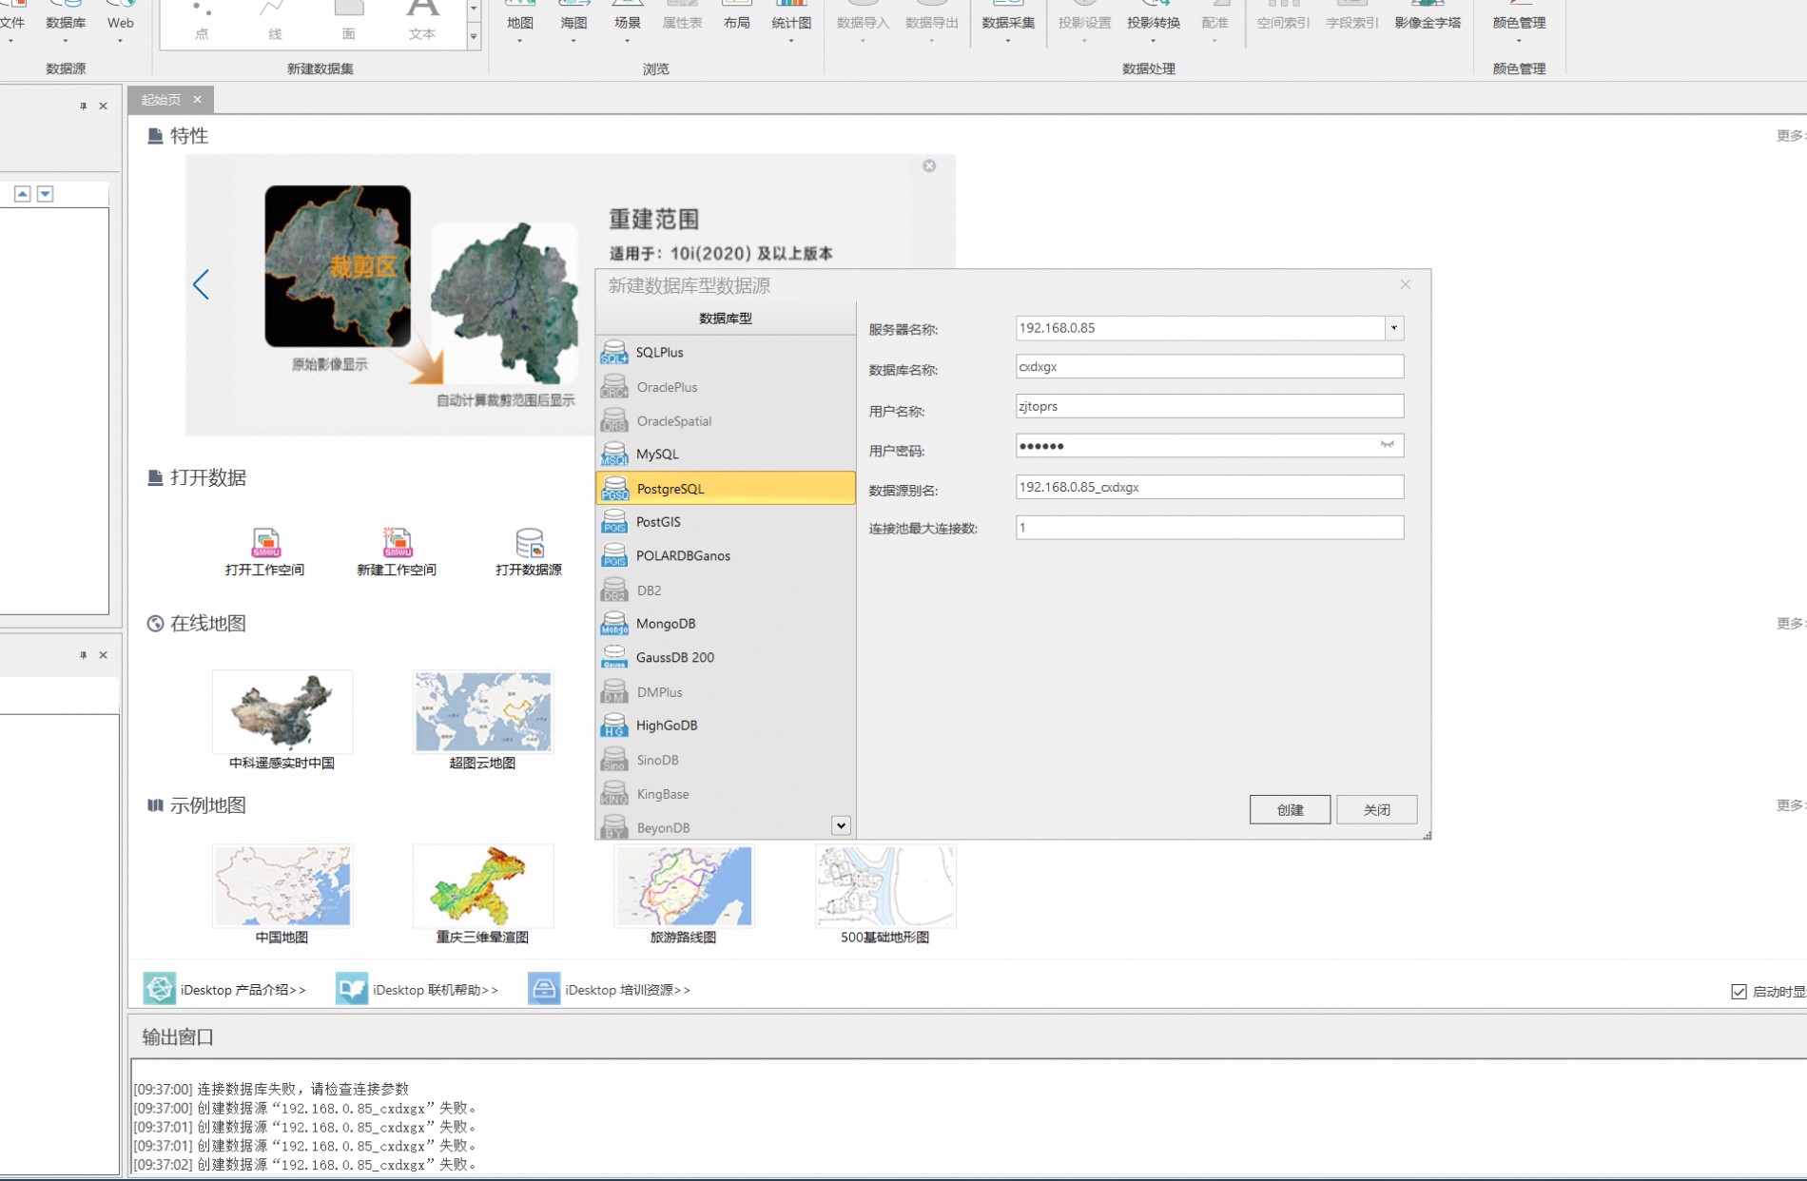Toggle 启动时显示 checkbox
This screenshot has height=1181, width=1807.
1739,992
